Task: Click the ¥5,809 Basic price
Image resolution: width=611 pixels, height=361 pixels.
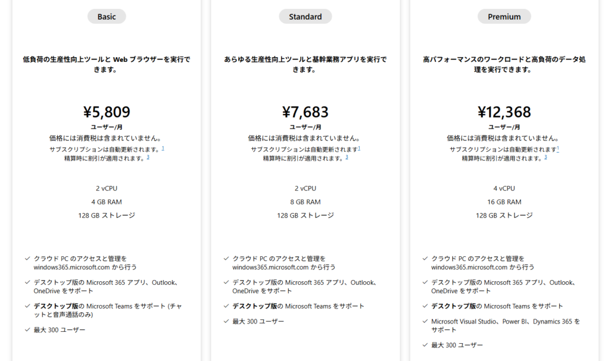Action: click(x=106, y=112)
